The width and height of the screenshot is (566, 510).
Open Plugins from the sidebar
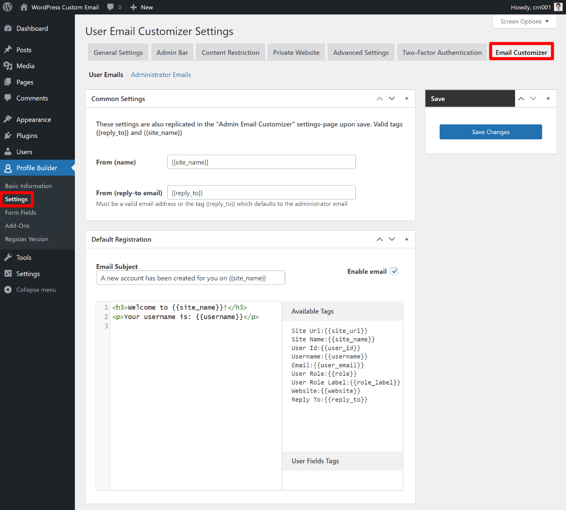pos(27,135)
